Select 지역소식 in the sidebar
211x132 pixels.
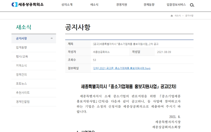click(34, 66)
